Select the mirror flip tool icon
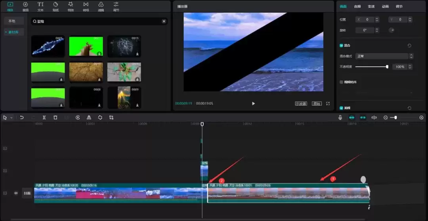This screenshot has height=221, width=428. 89,118
